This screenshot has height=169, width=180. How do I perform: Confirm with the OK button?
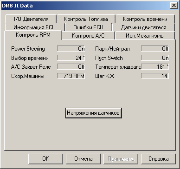click(x=46, y=159)
